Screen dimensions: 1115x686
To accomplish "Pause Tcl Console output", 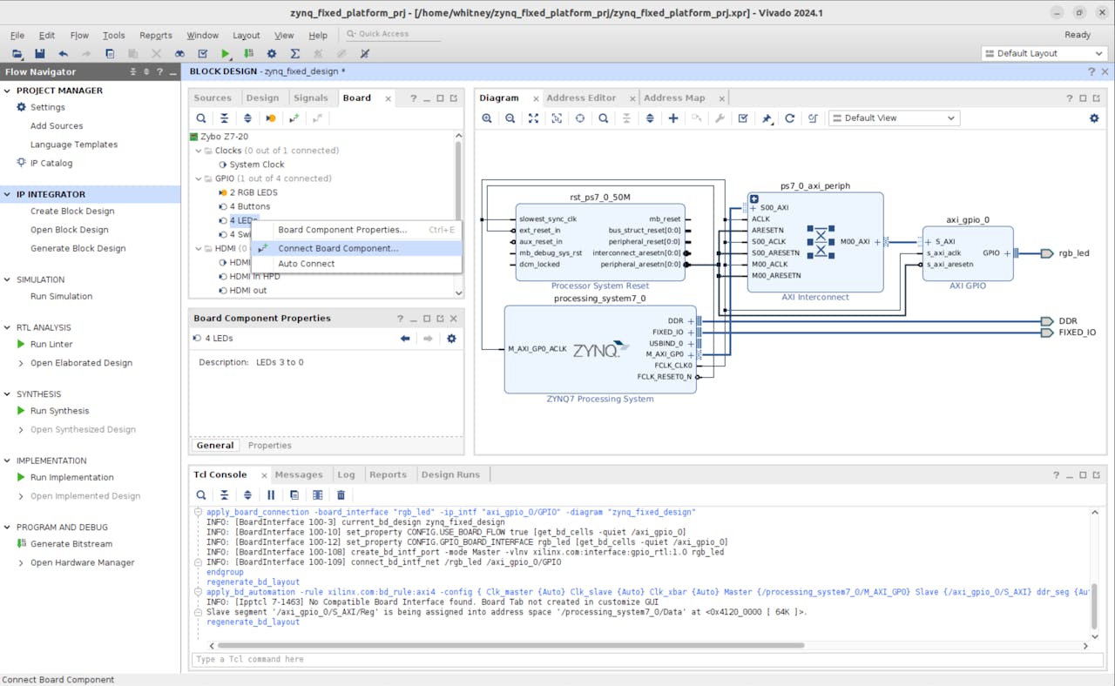I will [271, 495].
